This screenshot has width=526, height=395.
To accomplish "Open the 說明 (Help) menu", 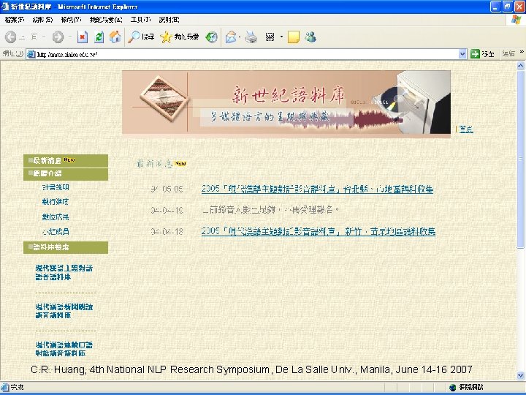I will coord(169,20).
